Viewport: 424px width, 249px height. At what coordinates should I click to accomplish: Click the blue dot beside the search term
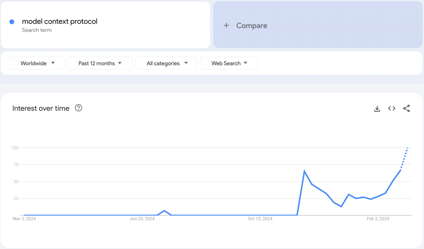coord(12,22)
